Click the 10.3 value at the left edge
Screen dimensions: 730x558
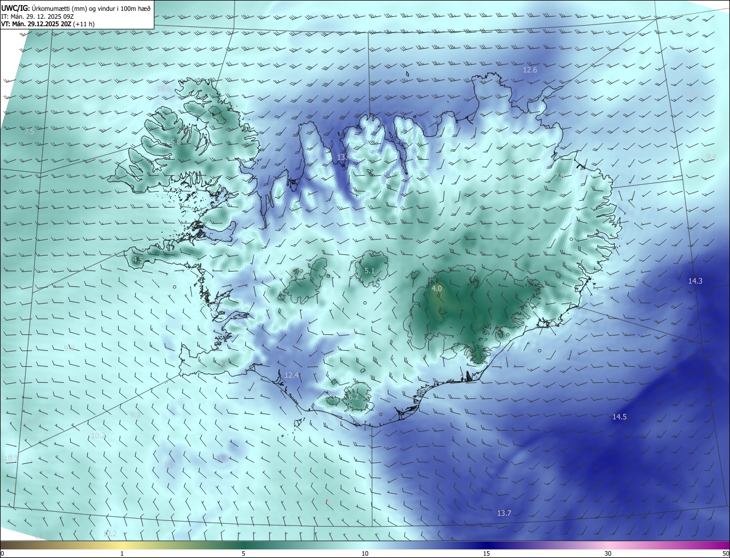click(10, 458)
